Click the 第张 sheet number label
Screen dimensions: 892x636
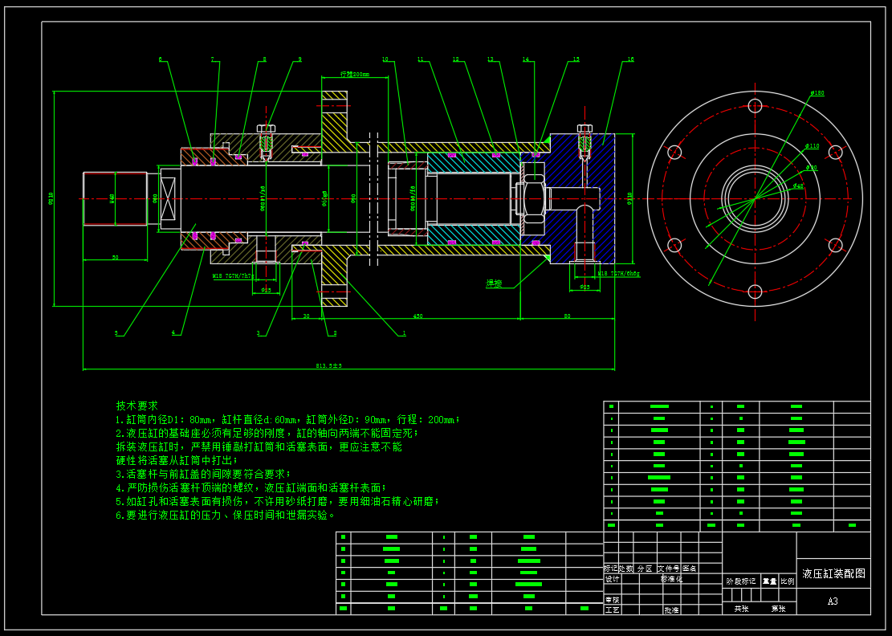pos(778,609)
